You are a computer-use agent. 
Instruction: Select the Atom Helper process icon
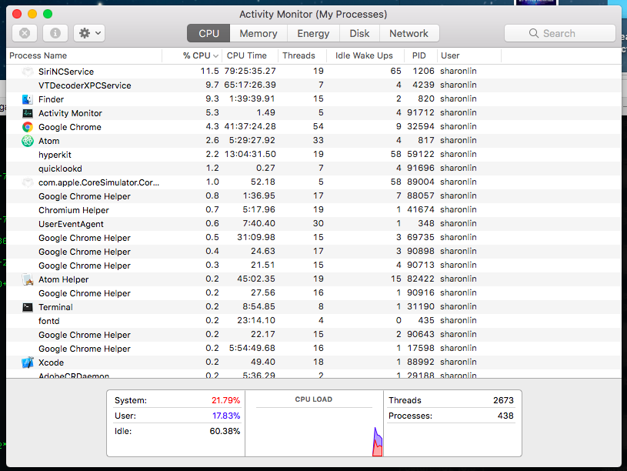[28, 279]
